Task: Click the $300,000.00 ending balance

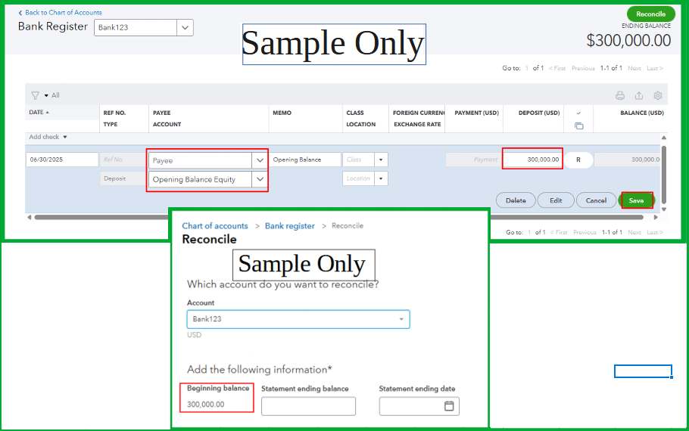Action: click(628, 41)
